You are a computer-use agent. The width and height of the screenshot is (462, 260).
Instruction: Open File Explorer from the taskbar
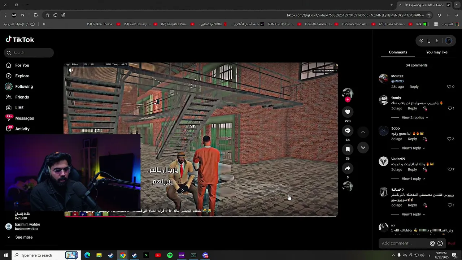coord(99,255)
